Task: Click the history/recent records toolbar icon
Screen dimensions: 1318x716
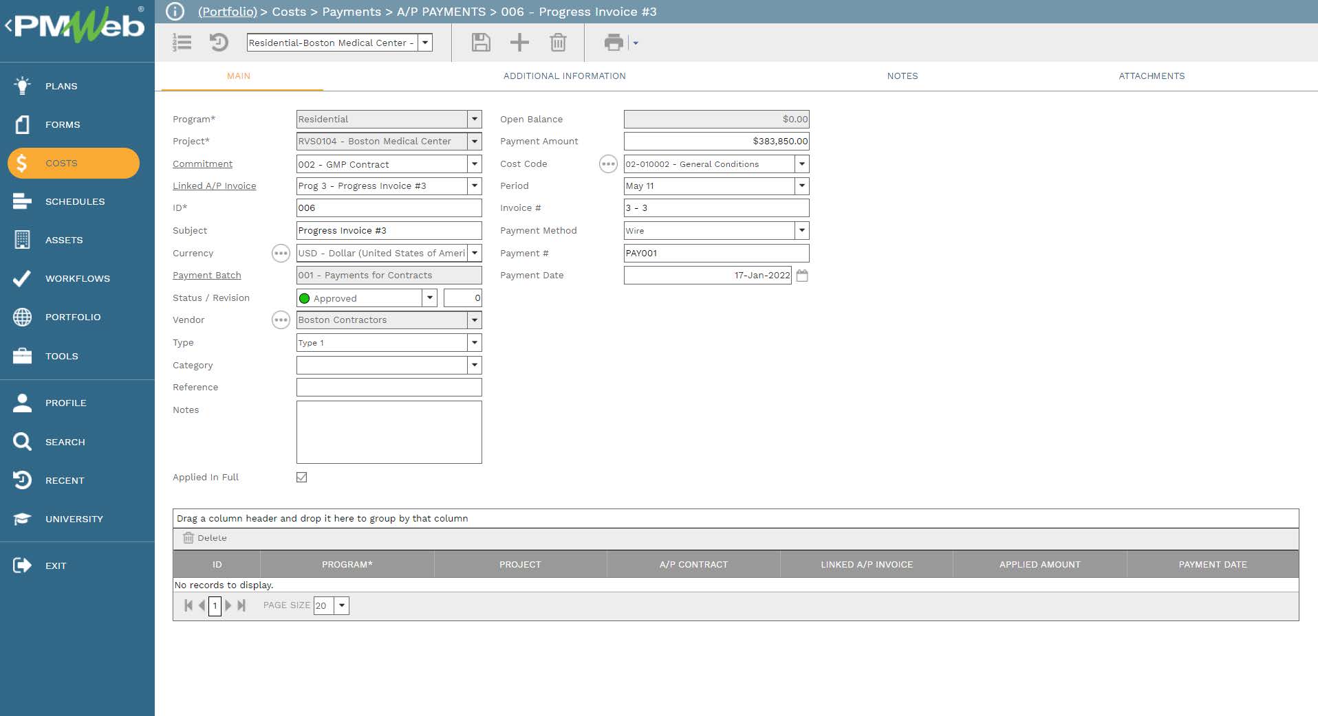Action: click(x=219, y=43)
